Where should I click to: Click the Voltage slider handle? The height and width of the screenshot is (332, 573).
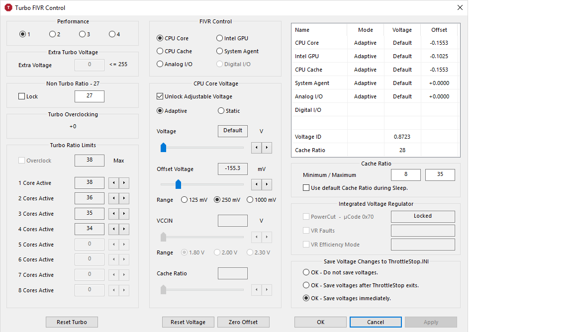[163, 147]
